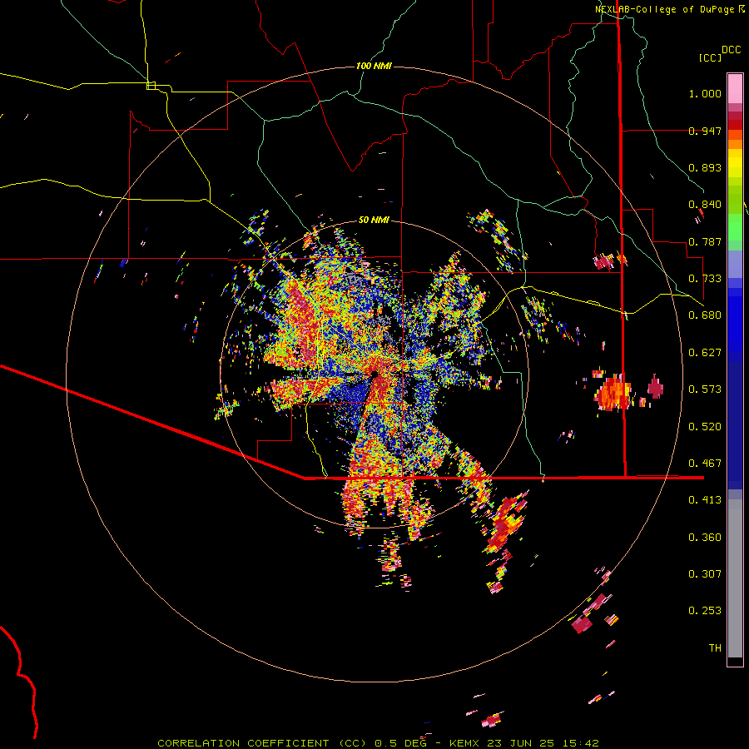749x749 pixels.
Task: Pick the gray section of the color bar
Action: pyautogui.click(x=735, y=578)
